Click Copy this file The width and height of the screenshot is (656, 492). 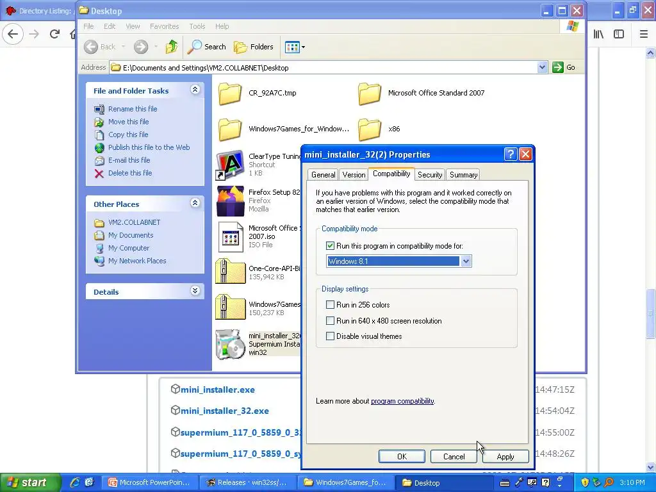click(x=128, y=135)
